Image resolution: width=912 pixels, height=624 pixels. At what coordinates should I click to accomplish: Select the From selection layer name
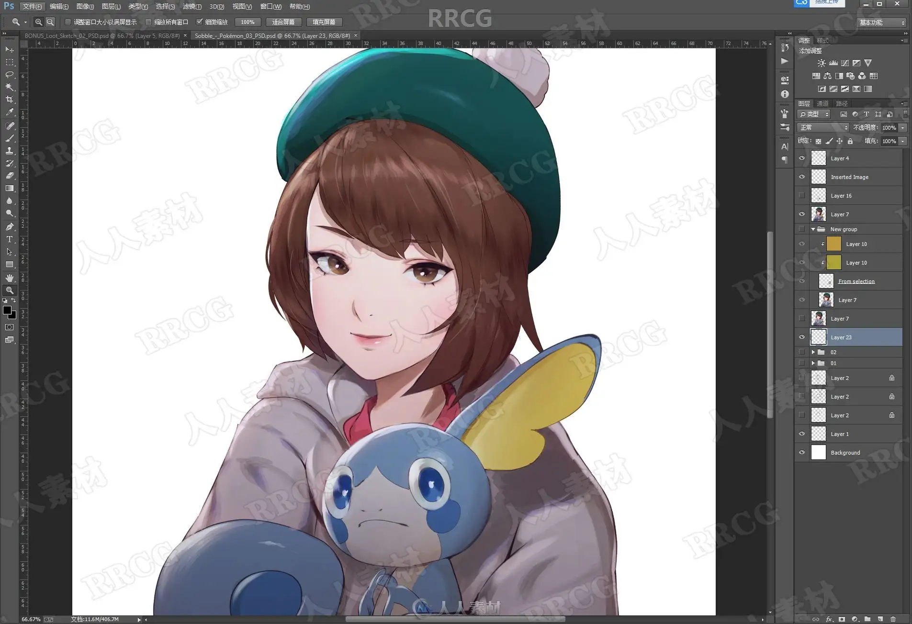click(856, 281)
